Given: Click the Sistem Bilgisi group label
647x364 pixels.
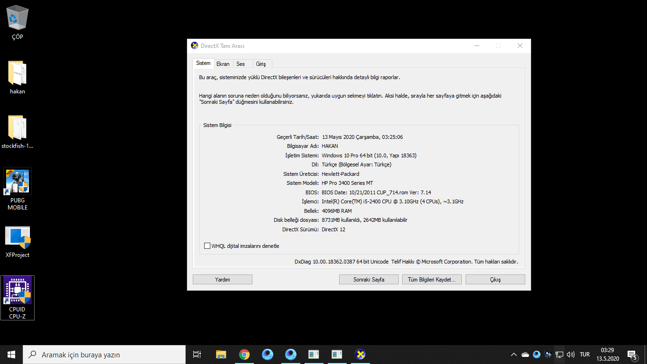Looking at the screenshot, I should tap(217, 125).
